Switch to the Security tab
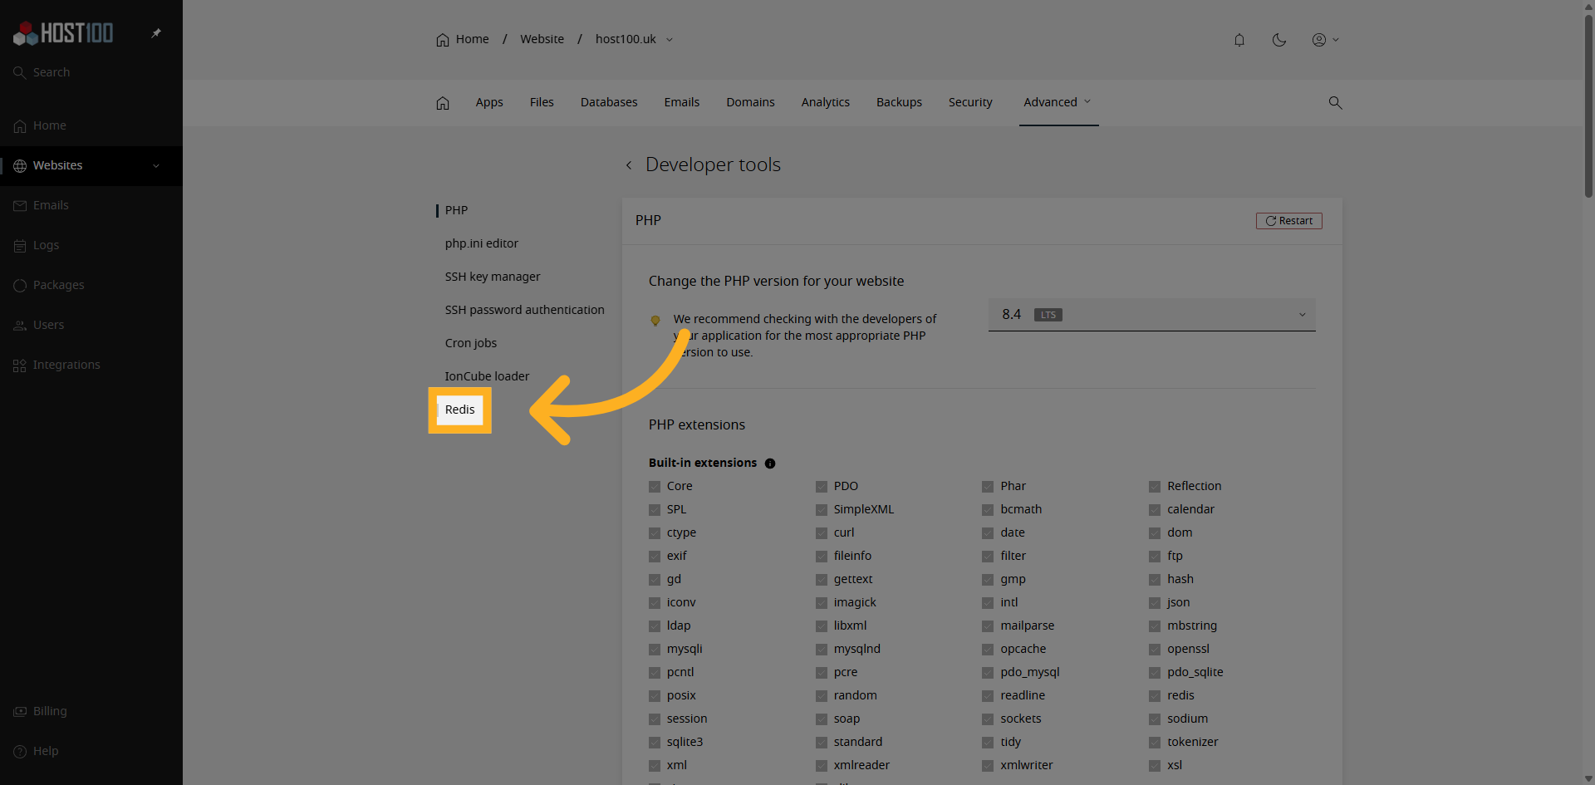Viewport: 1595px width, 785px height. pos(970,102)
